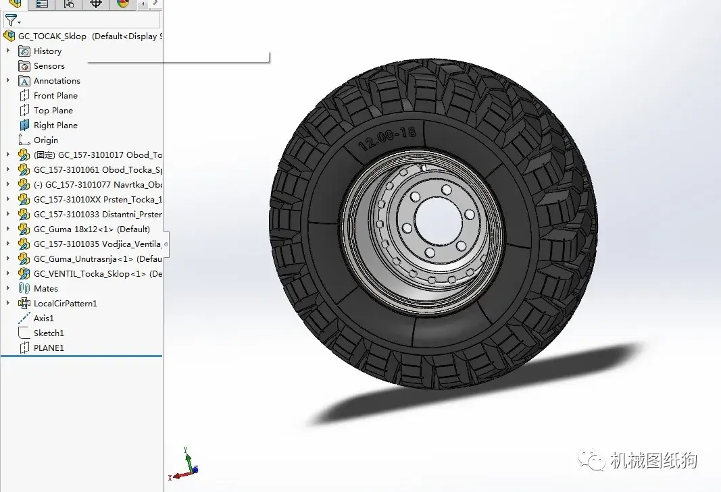Click the GC_157-3101033 Distantni component icon
Screen dimensions: 721x492
pos(24,214)
